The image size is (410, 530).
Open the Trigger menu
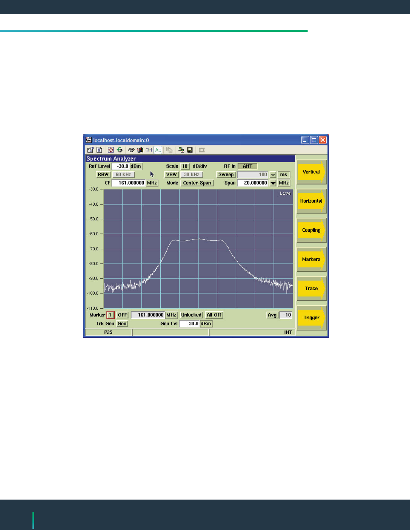pos(311,318)
